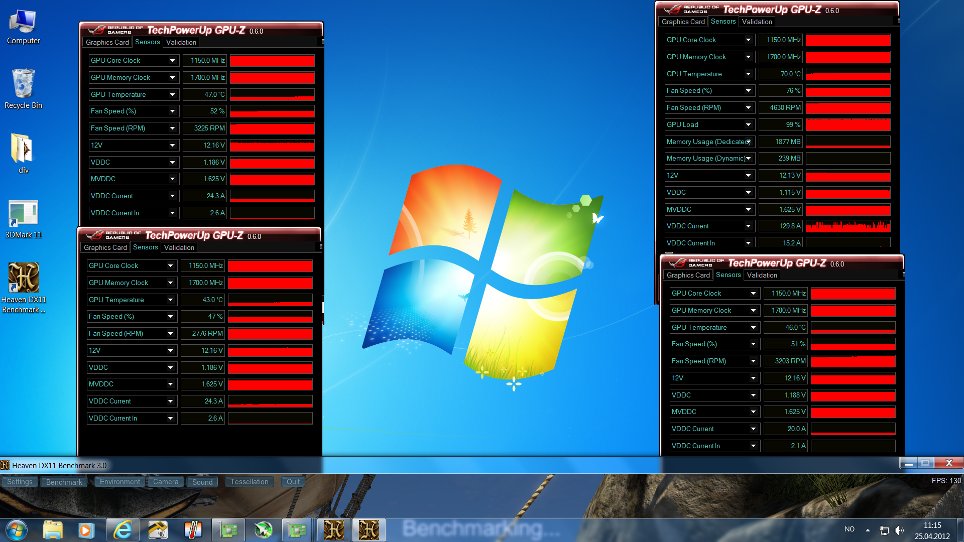Expand the VDDC Current dropdown in the top-left GPU-Z
Image resolution: width=964 pixels, height=542 pixels.
(x=172, y=196)
